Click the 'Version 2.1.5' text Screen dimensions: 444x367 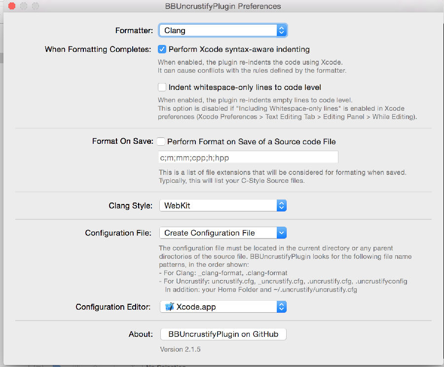tap(181, 349)
